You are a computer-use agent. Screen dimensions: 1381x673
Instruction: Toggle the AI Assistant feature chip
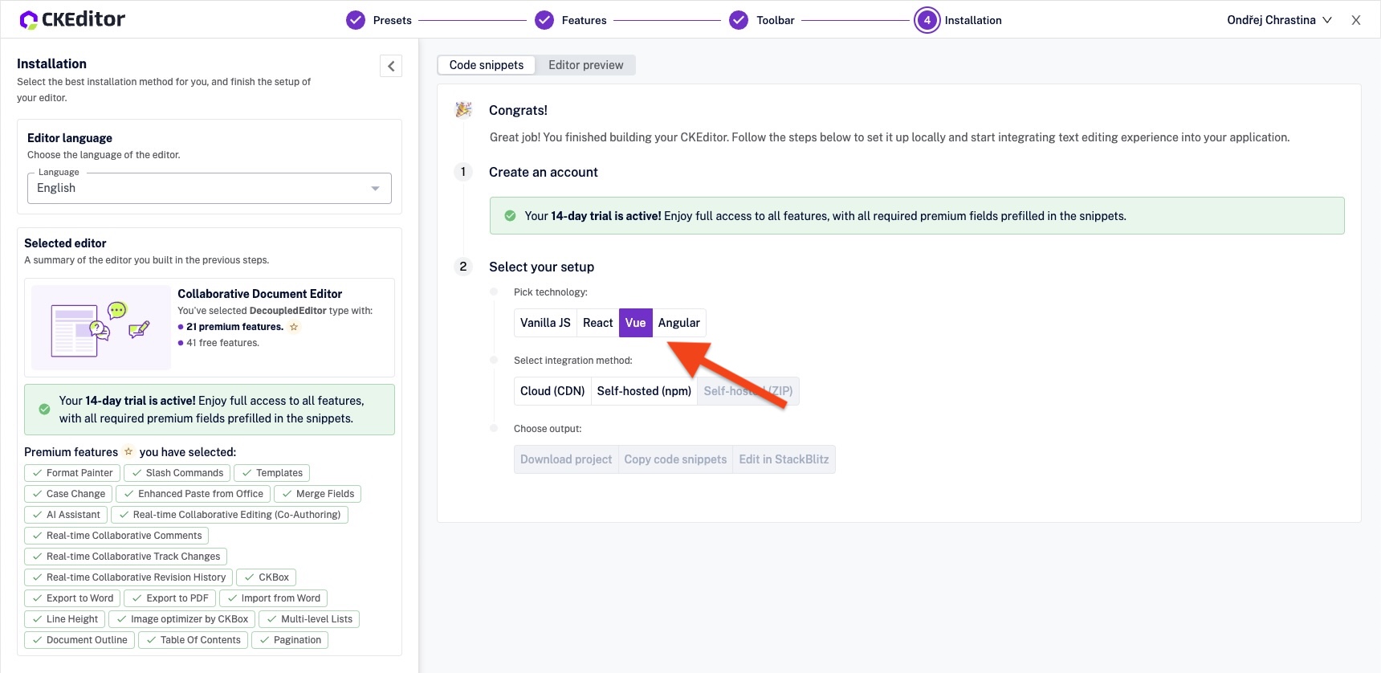click(x=66, y=515)
